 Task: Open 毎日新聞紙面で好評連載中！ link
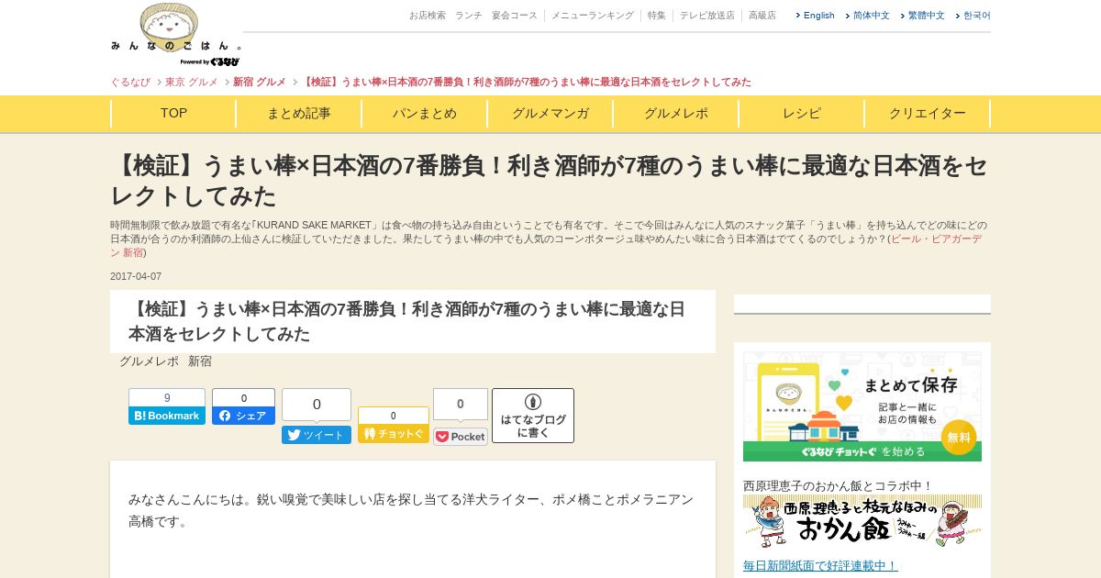pos(820,565)
